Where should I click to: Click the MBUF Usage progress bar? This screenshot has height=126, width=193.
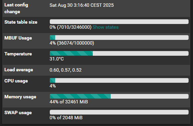[x=119, y=37]
